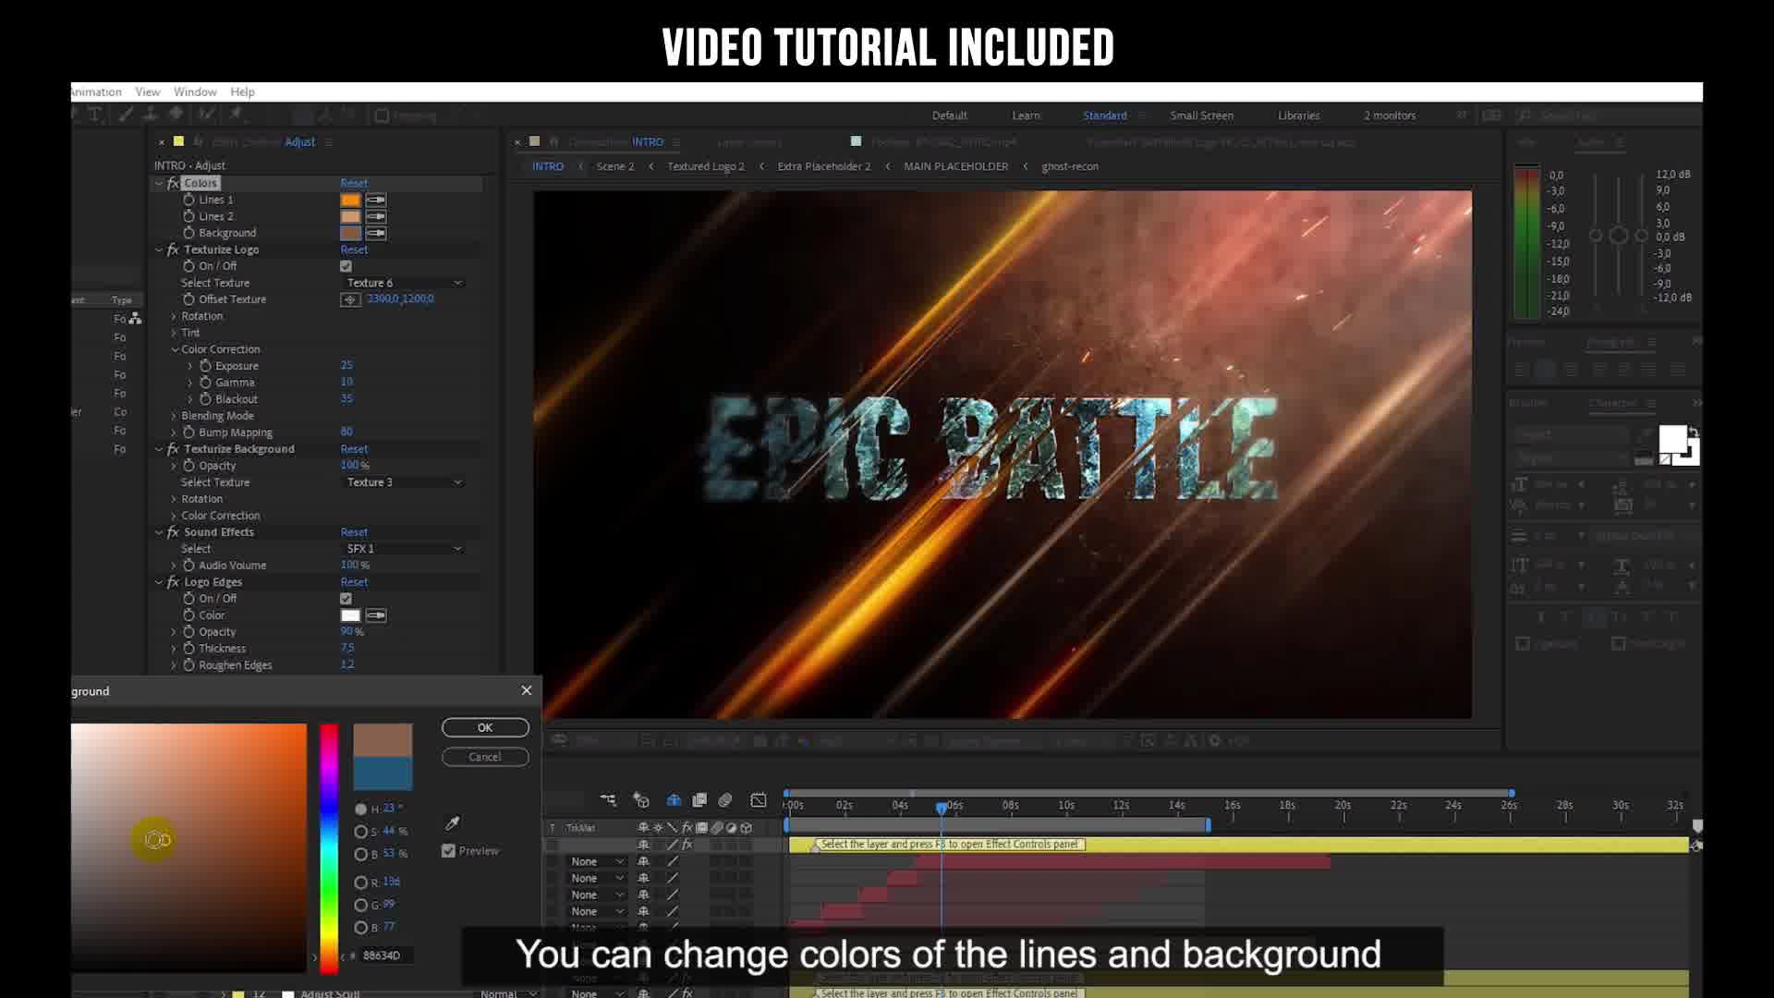Image resolution: width=1774 pixels, height=998 pixels.
Task: Toggle Logo Edges On/Off checkbox
Action: click(x=346, y=599)
